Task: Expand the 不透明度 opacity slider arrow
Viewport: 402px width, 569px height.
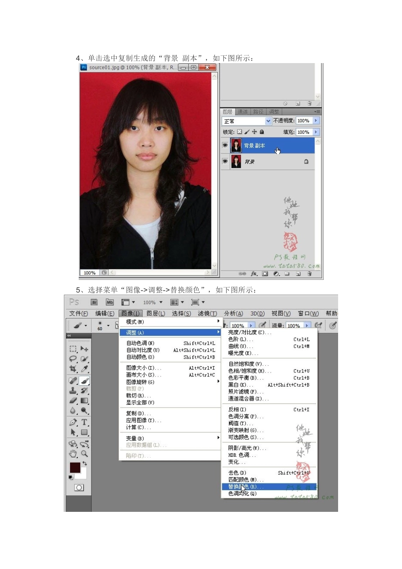Action: coord(316,121)
